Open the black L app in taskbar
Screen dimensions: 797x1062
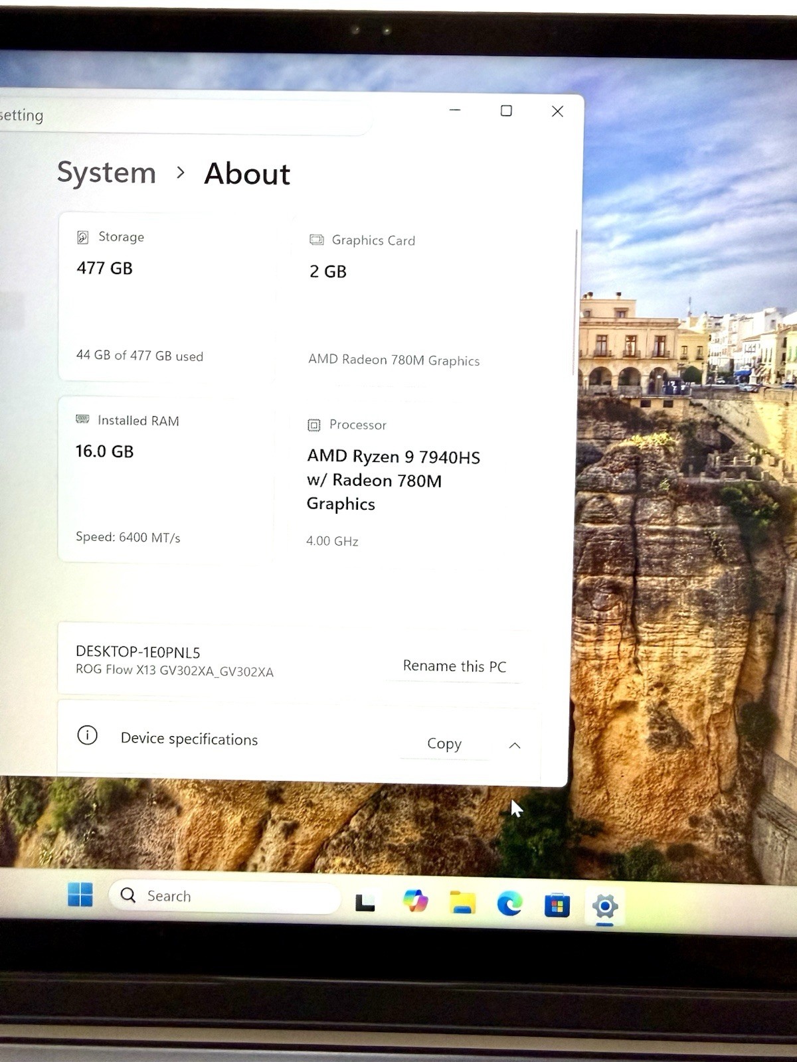coord(365,901)
